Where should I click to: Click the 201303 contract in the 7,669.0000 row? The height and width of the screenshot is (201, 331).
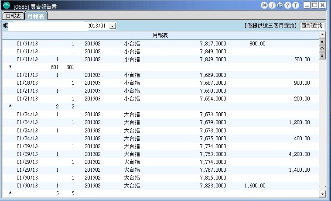[x=93, y=75]
